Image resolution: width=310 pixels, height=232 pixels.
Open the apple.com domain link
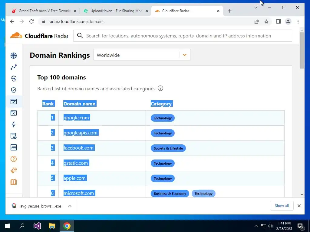[x=75, y=178]
